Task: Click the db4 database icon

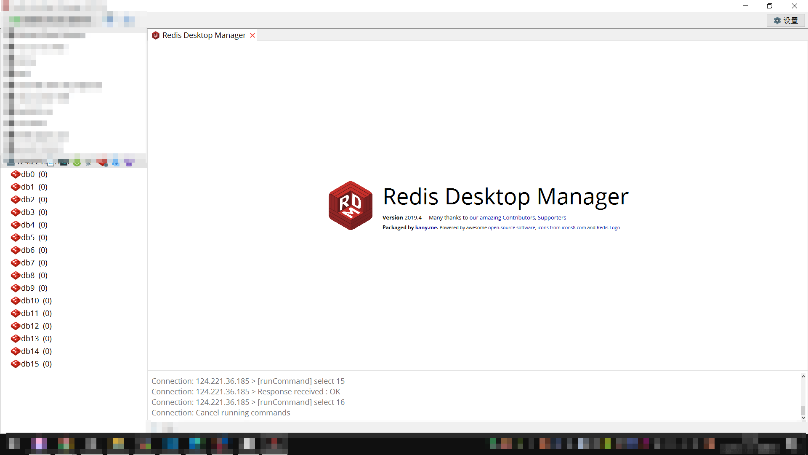Action: 16,225
